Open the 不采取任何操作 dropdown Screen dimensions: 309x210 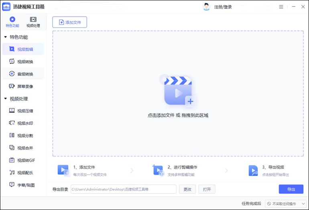(286, 204)
